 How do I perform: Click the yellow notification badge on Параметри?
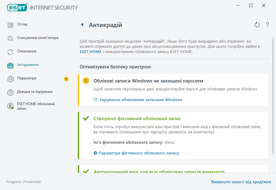[x=66, y=79]
